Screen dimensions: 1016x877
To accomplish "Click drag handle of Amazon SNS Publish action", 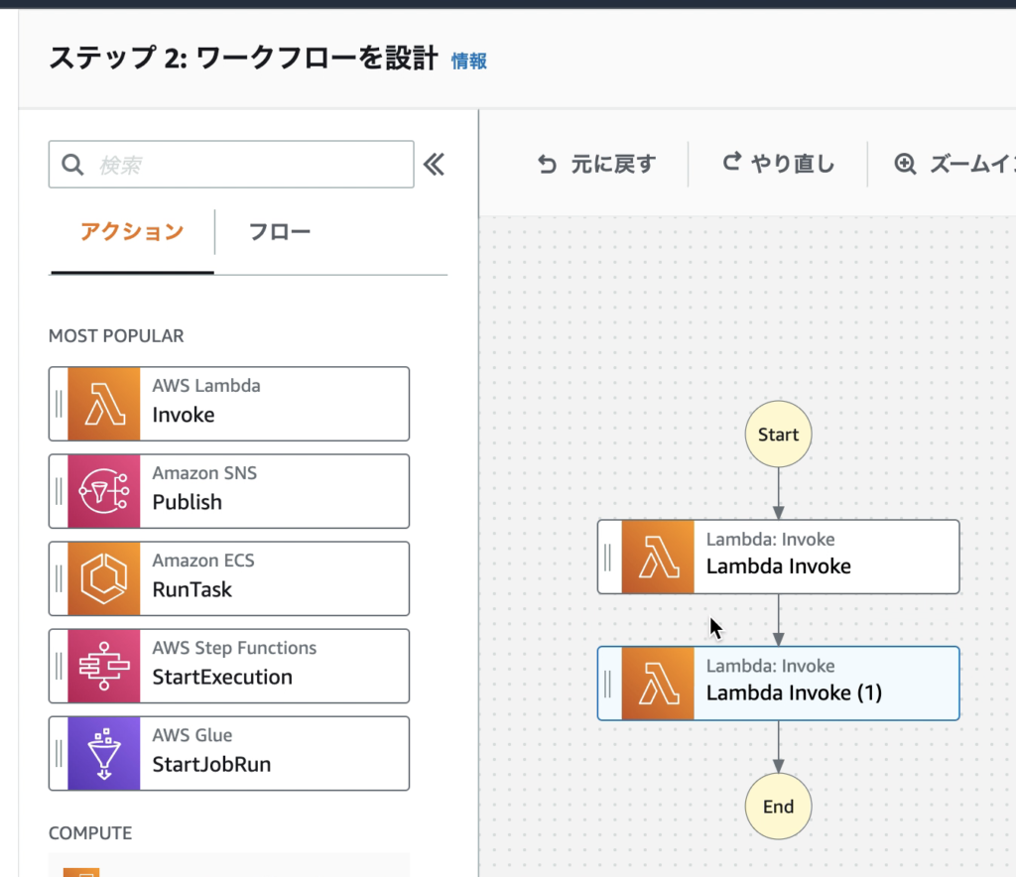I will pos(59,492).
